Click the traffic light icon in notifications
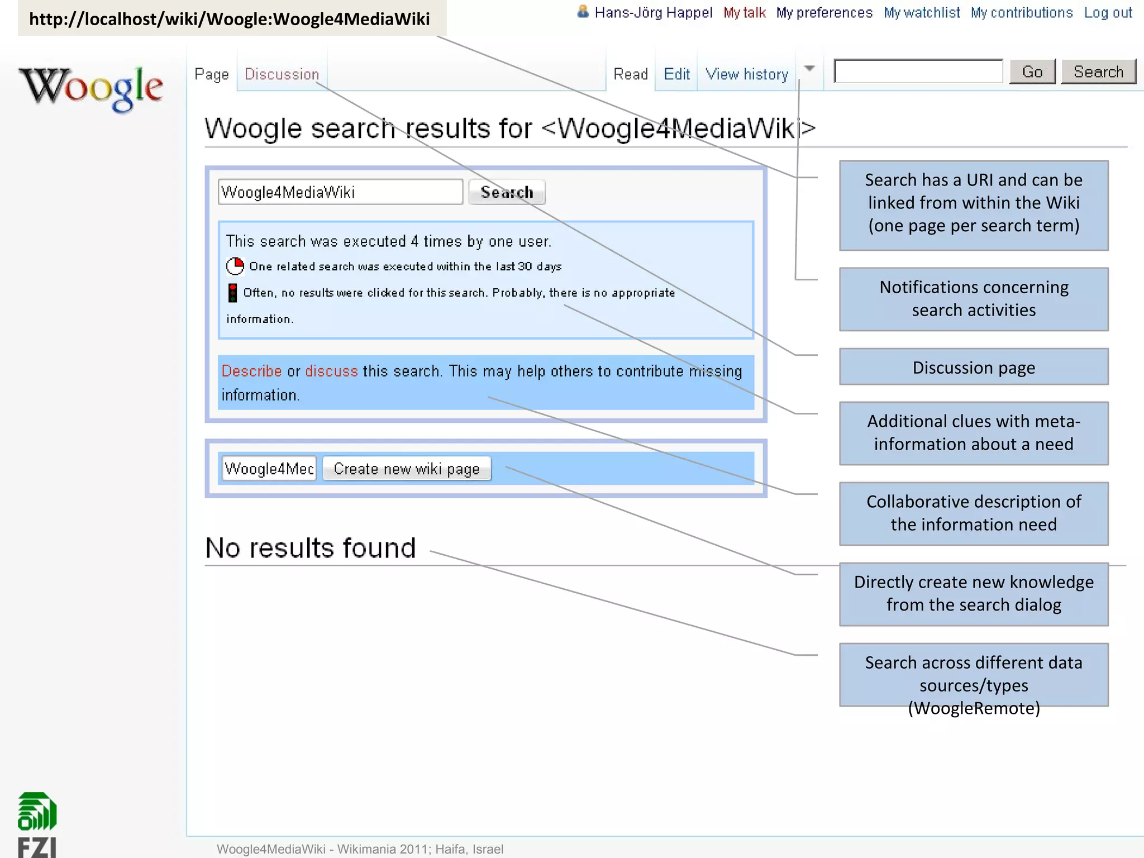Viewport: 1144px width, 858px height. coord(233,293)
